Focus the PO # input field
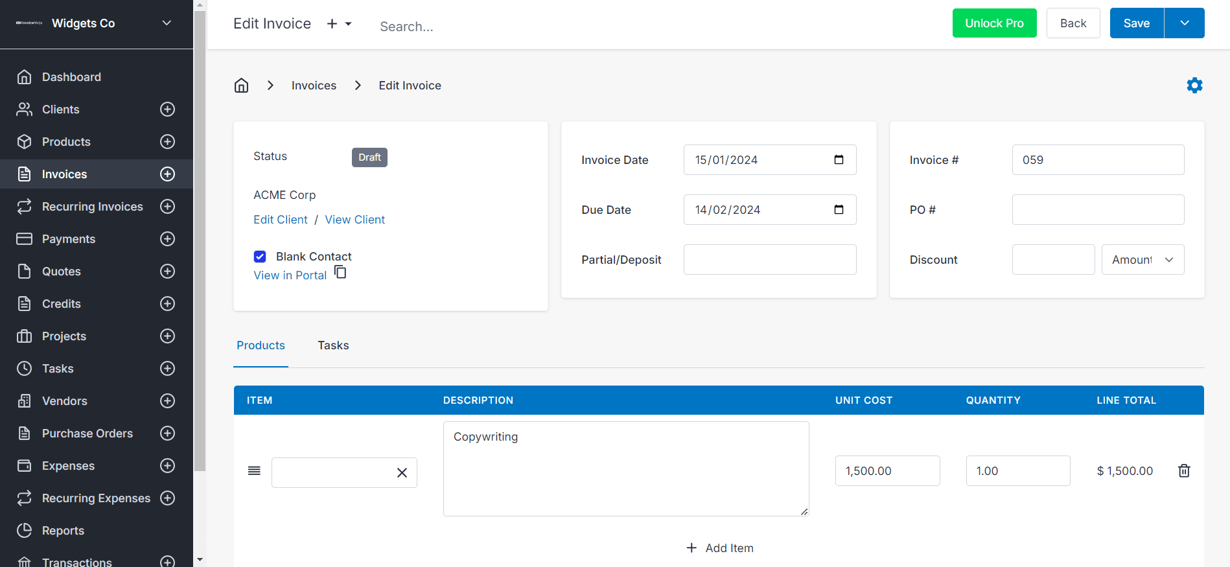The width and height of the screenshot is (1230, 567). pyautogui.click(x=1098, y=210)
